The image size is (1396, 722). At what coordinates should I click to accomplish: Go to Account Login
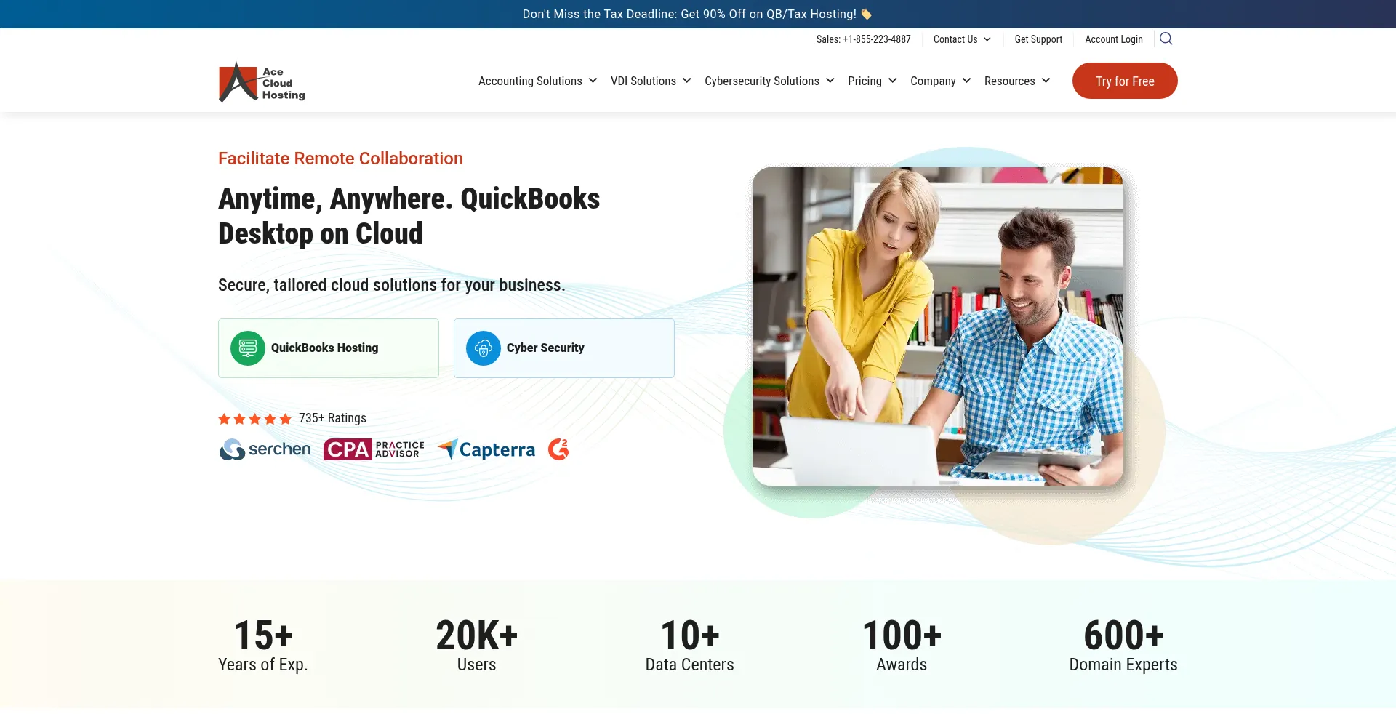1113,39
